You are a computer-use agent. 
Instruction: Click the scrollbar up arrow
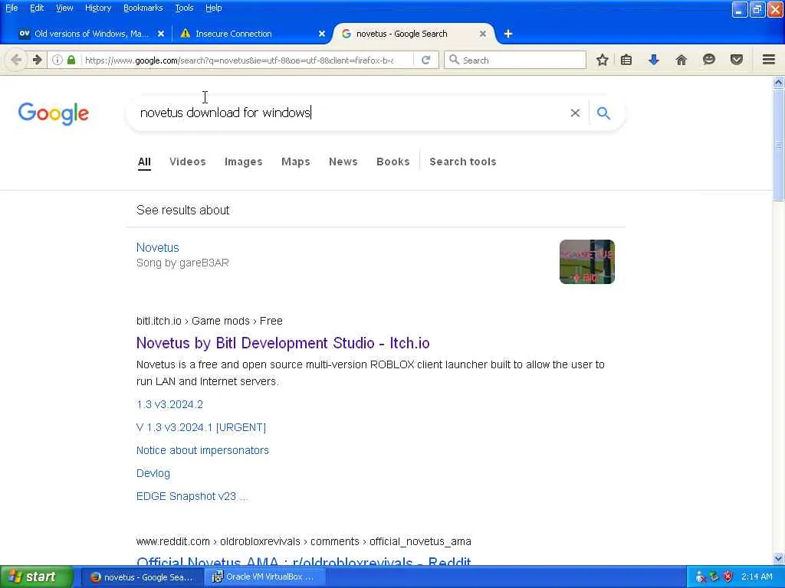tap(779, 82)
